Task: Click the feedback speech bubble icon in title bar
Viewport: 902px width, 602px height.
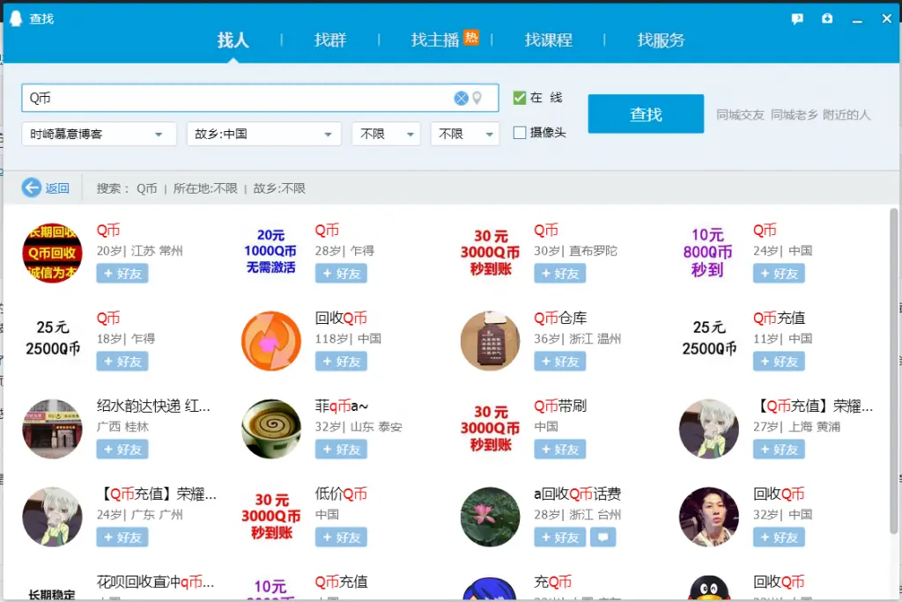Action: (x=796, y=19)
